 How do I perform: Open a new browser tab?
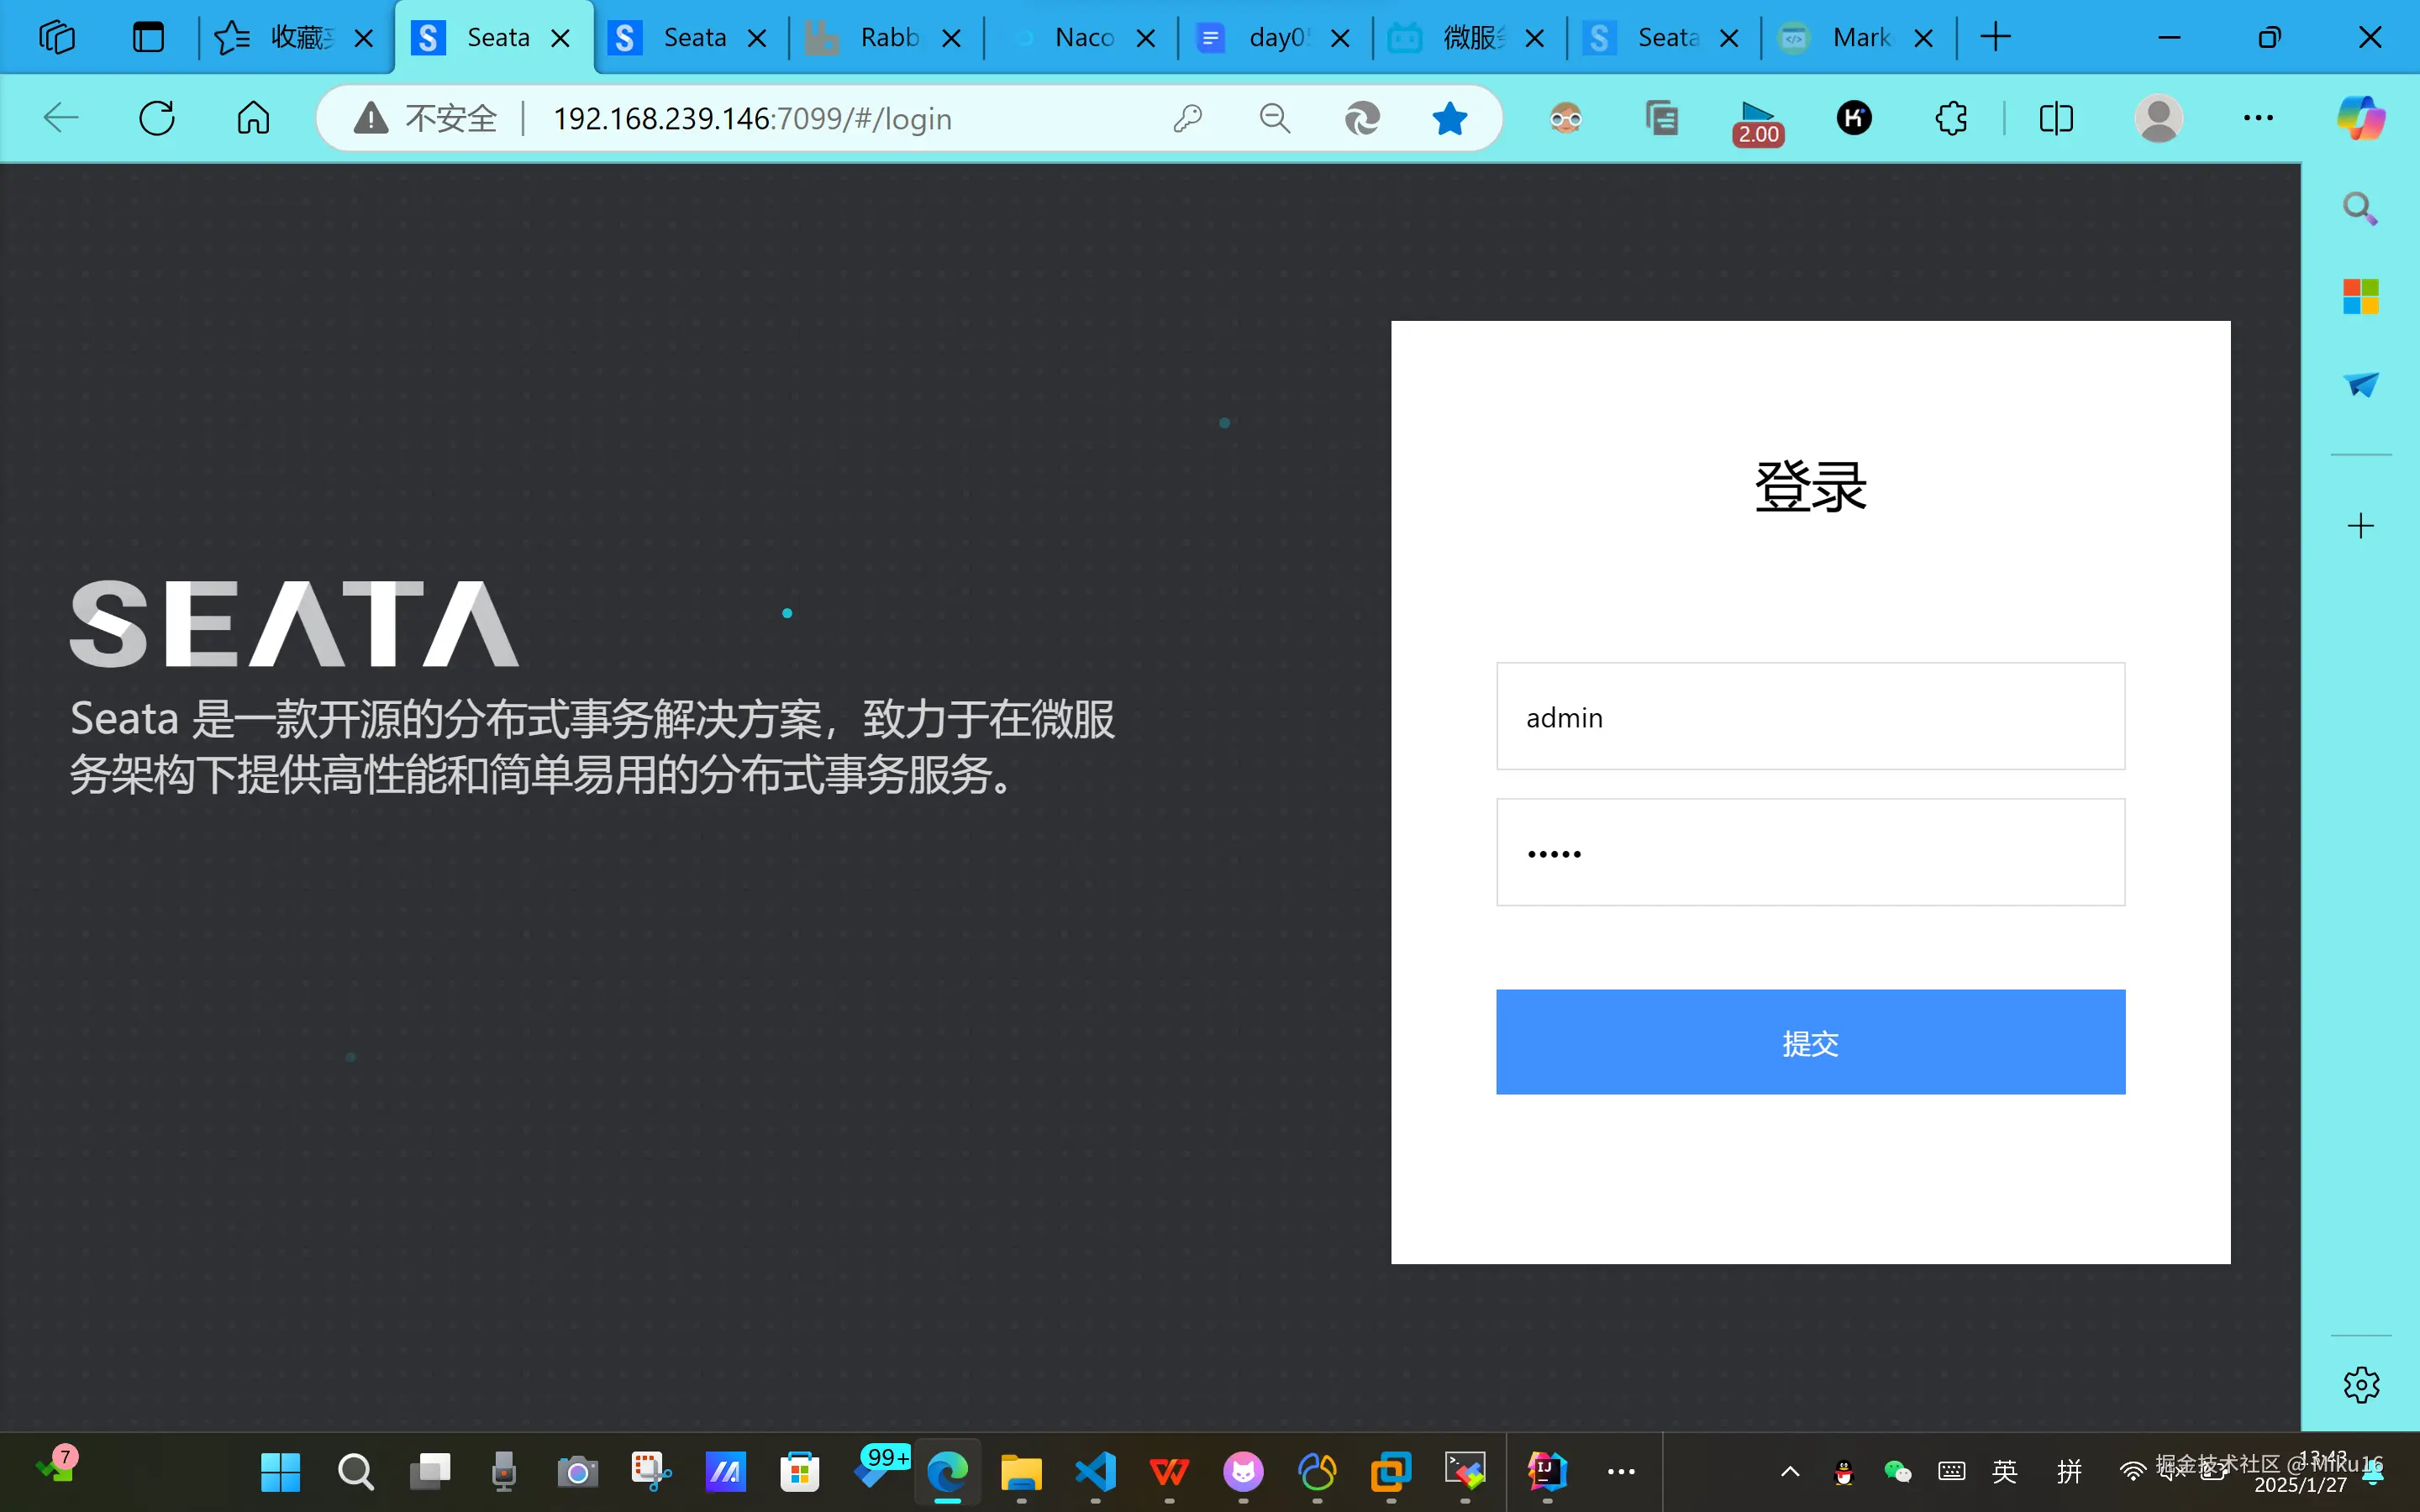[1995, 38]
